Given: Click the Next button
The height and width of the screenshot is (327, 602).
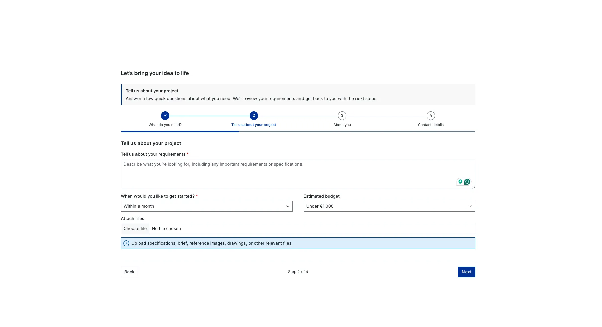Looking at the screenshot, I should (467, 272).
